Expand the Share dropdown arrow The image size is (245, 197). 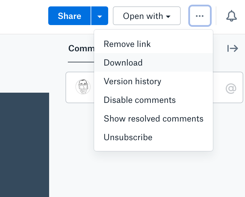(x=100, y=16)
